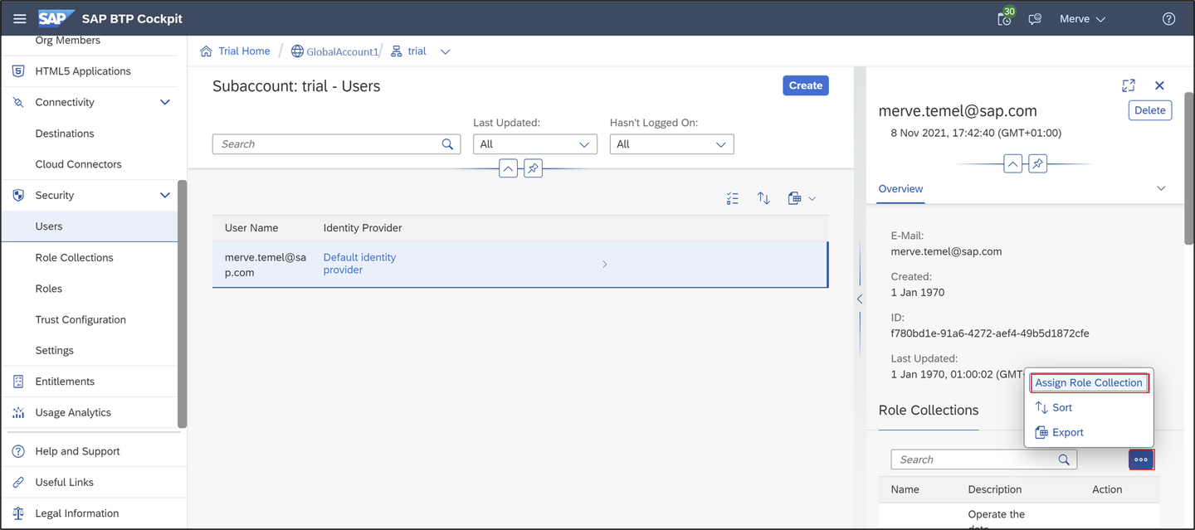Click the sidebar vertical scrollbar

pyautogui.click(x=183, y=303)
